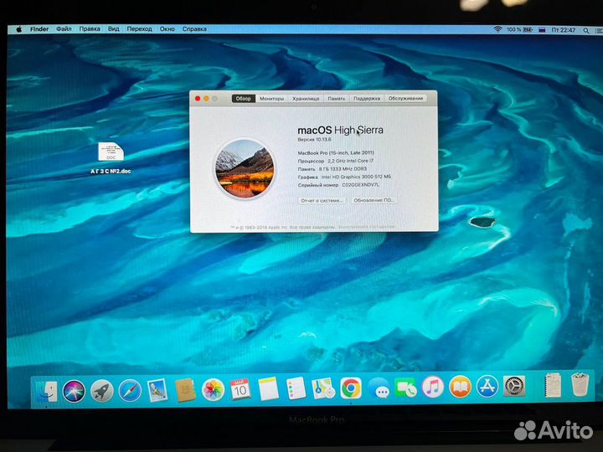
Task: Click the Память 8 ГБ line
Action: click(x=332, y=169)
